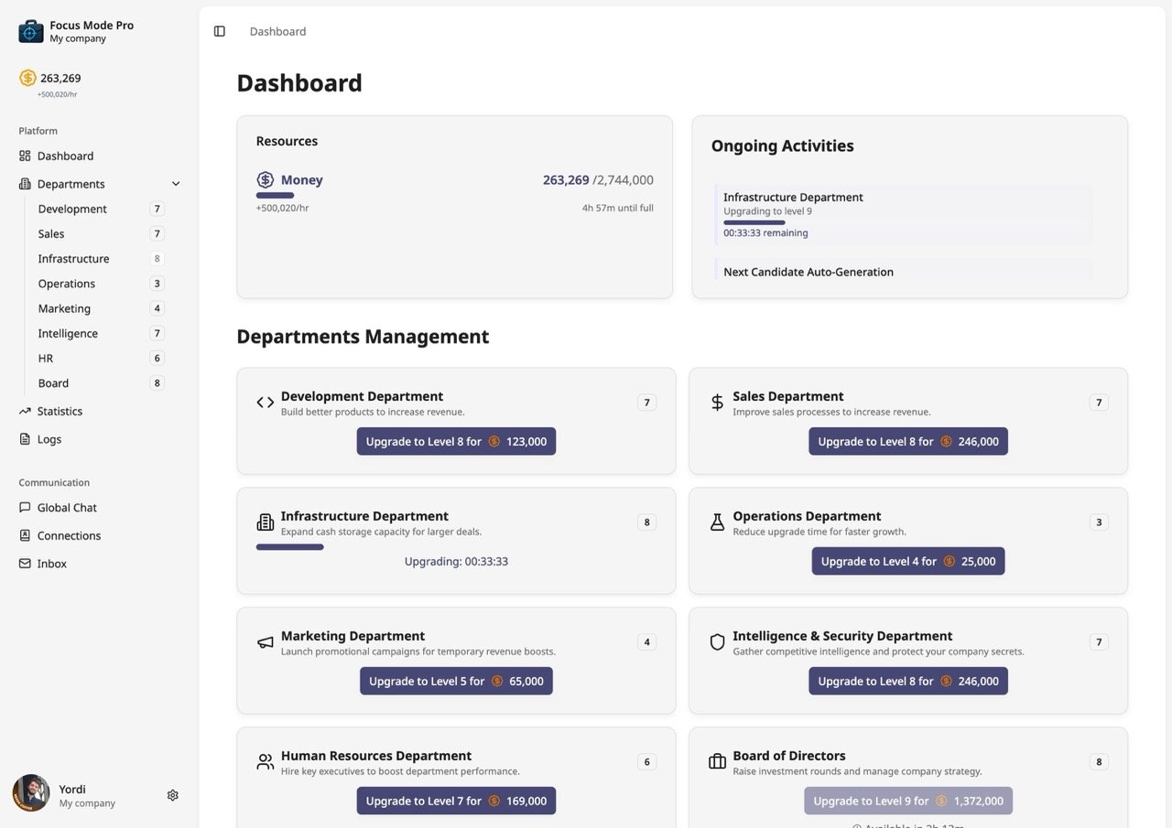Click the Infrastructure upgrading progress bar
The height and width of the screenshot is (828, 1172).
289,546
